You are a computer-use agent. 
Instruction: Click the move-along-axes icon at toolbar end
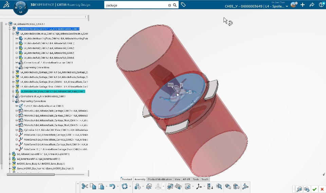[245, 187]
